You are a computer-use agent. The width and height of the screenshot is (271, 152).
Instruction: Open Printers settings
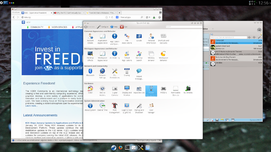(163, 90)
